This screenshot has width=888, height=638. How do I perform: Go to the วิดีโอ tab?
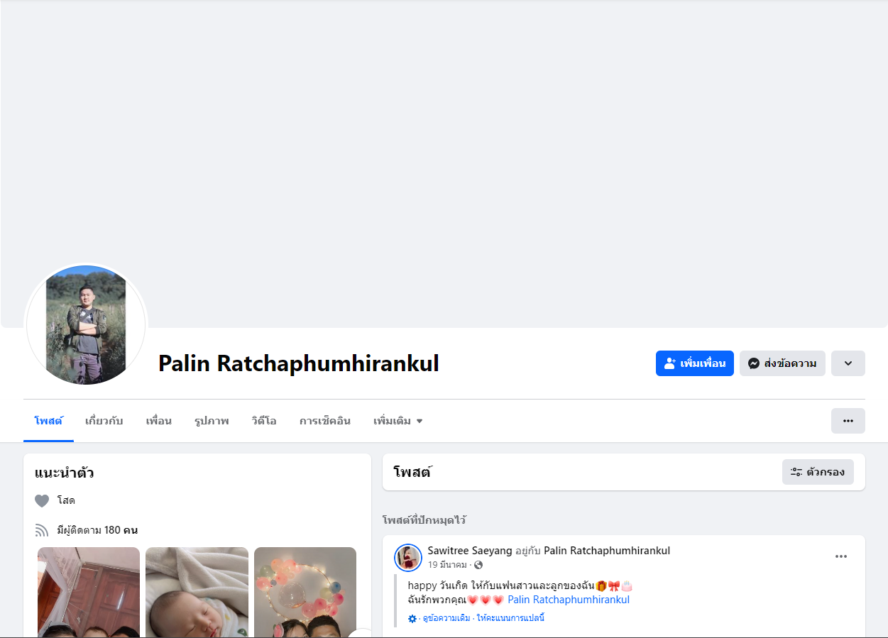point(264,421)
